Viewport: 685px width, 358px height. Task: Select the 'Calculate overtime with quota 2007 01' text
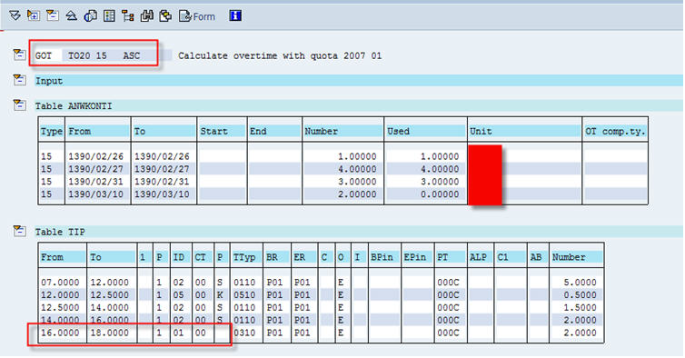pos(280,56)
